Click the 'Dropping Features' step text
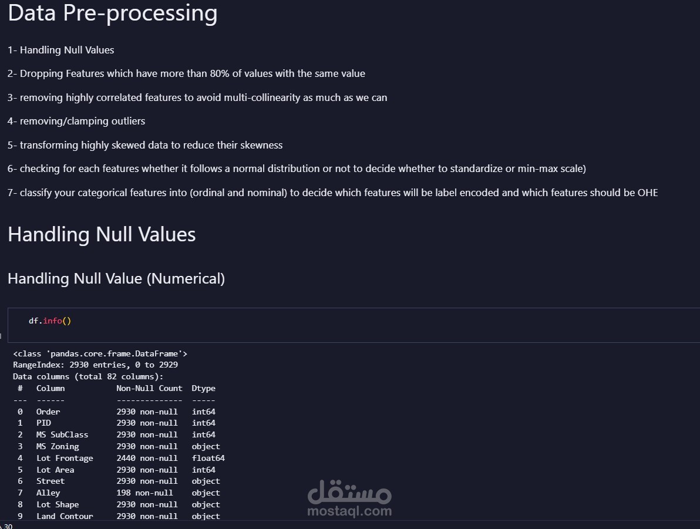 (186, 73)
